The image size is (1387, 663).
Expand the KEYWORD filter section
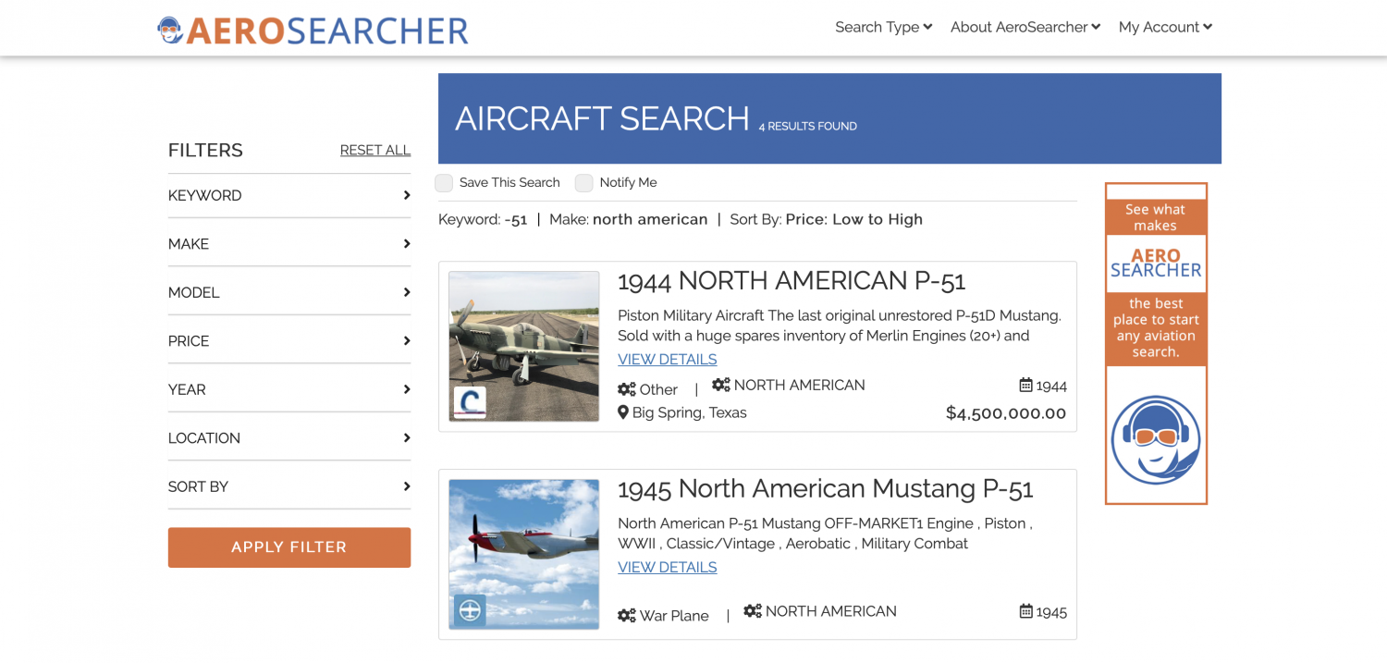tap(288, 196)
